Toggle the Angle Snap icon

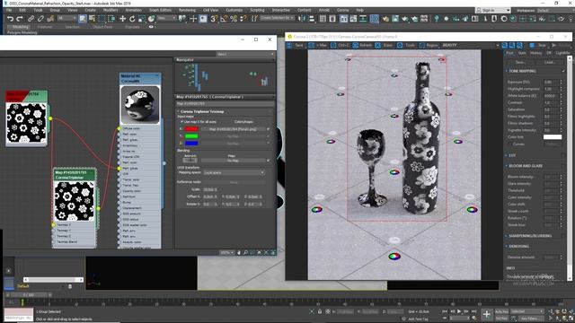[x=224, y=19]
